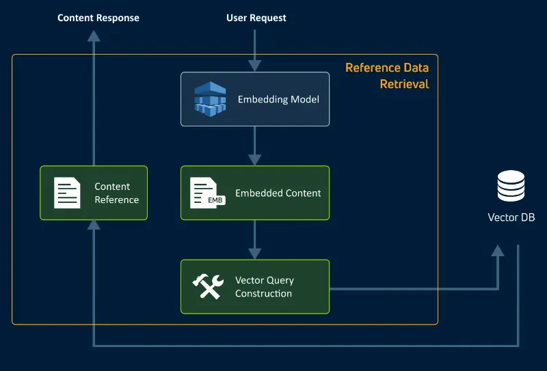Image resolution: width=547 pixels, height=371 pixels.
Task: Select the Embedding Model label
Action: 278,99
